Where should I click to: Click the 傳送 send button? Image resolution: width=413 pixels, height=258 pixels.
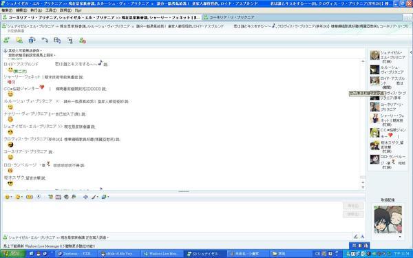353,206
